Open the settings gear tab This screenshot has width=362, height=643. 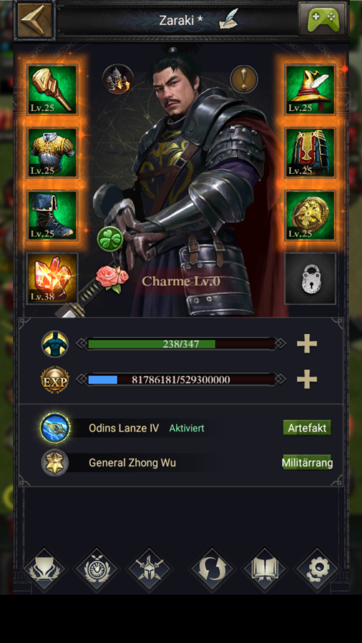[x=317, y=570]
